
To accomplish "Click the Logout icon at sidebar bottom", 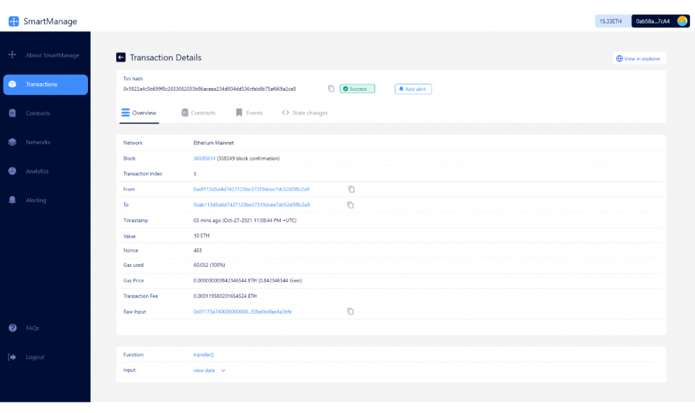I will (11, 357).
